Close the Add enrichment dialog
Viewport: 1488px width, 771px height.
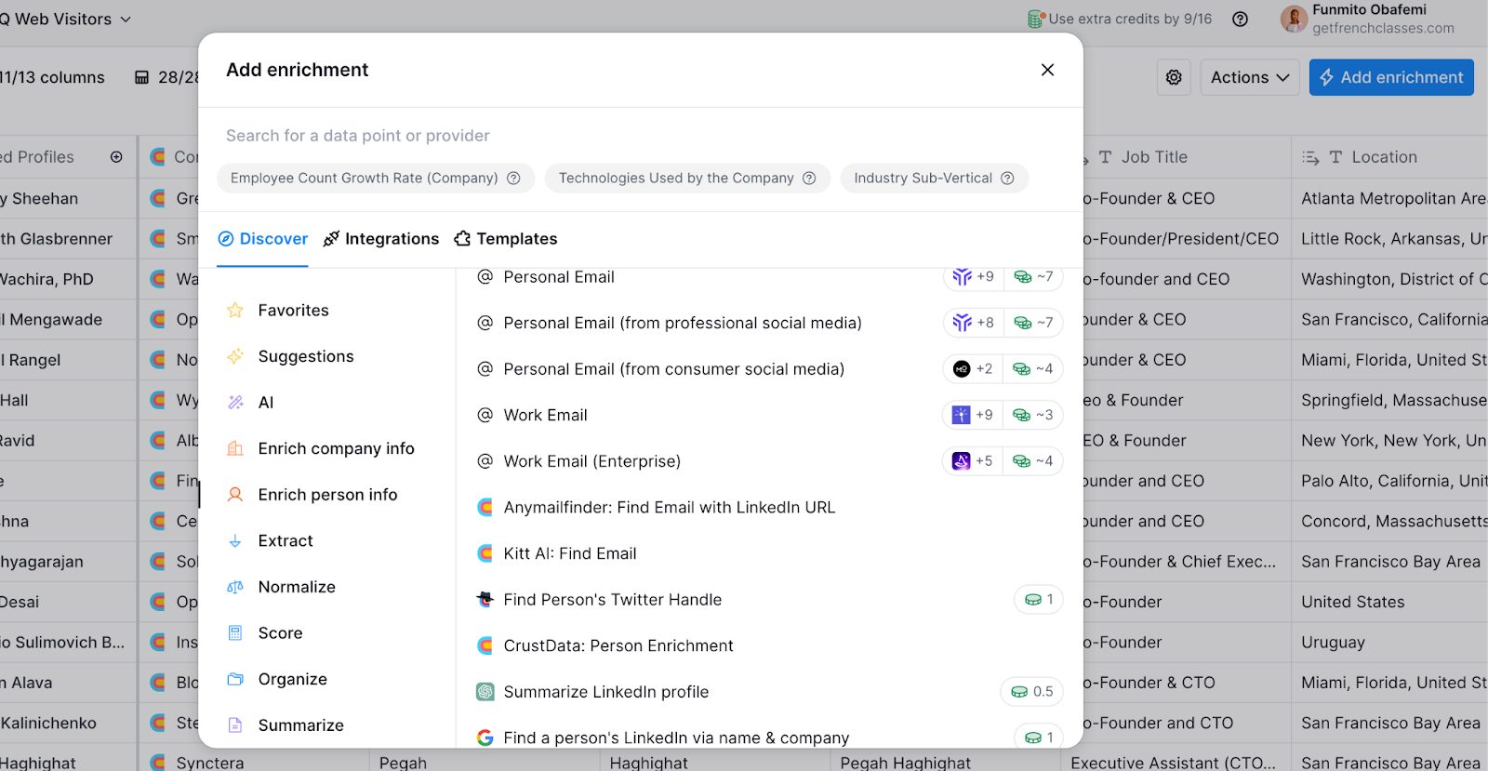[x=1047, y=70]
